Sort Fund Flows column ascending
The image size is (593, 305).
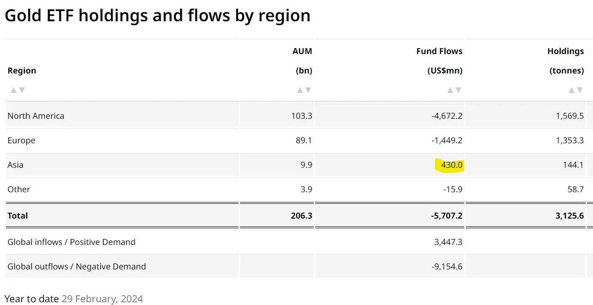pyautogui.click(x=450, y=90)
